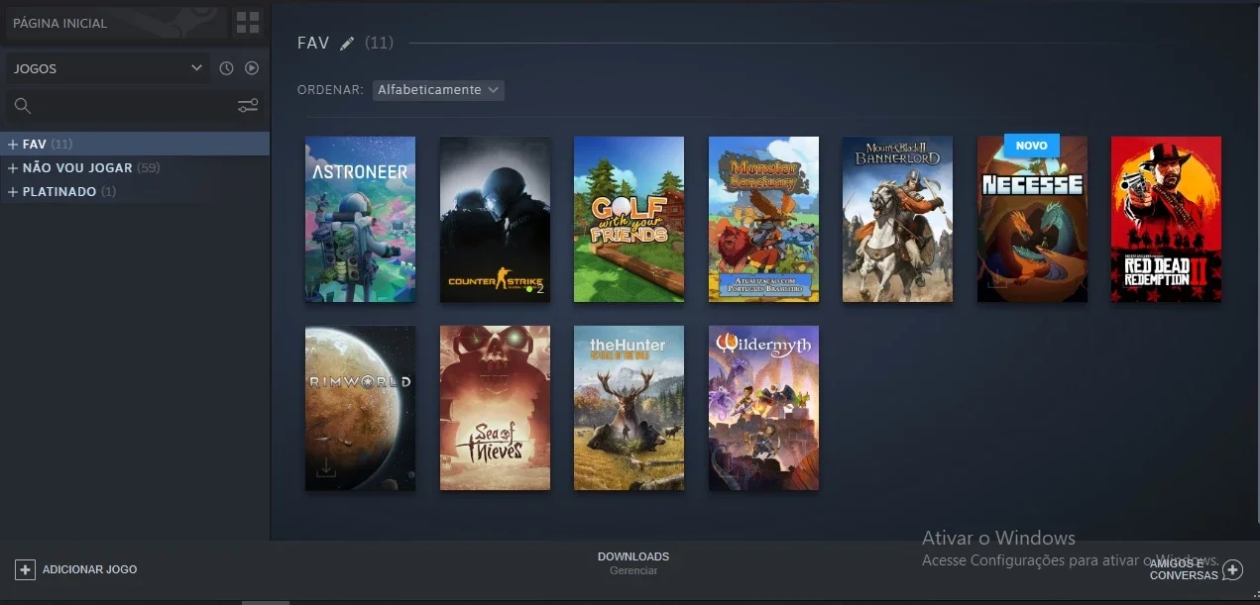
Task: Click the ORDENAR label
Action: click(x=330, y=90)
